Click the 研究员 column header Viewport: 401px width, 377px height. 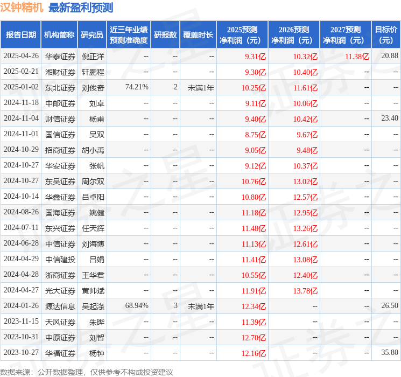[x=92, y=35]
